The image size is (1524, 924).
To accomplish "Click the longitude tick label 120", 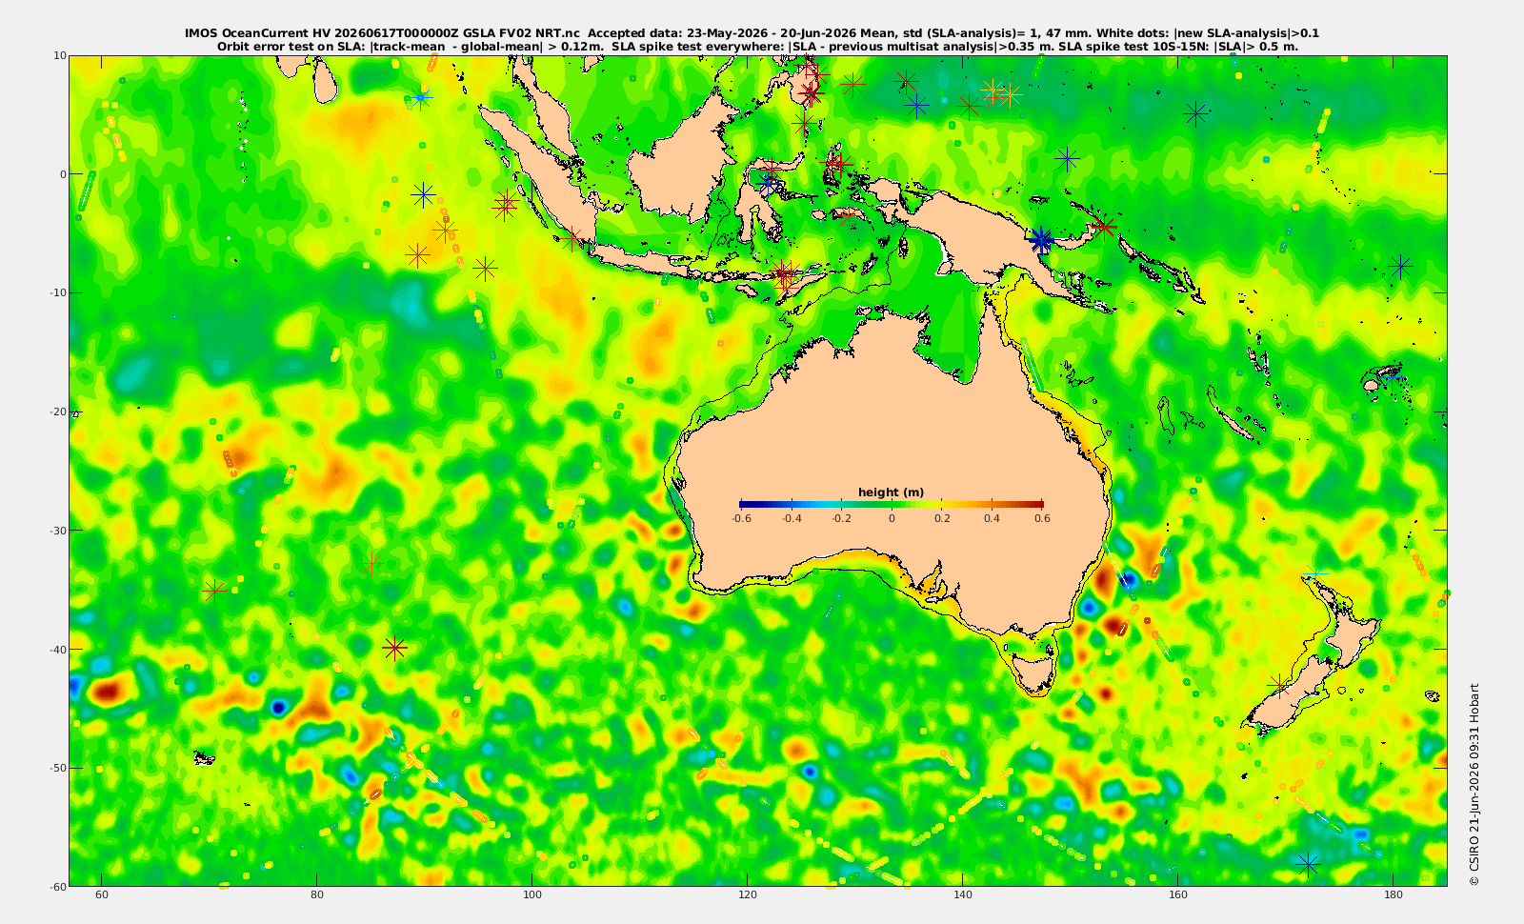I will tap(748, 894).
